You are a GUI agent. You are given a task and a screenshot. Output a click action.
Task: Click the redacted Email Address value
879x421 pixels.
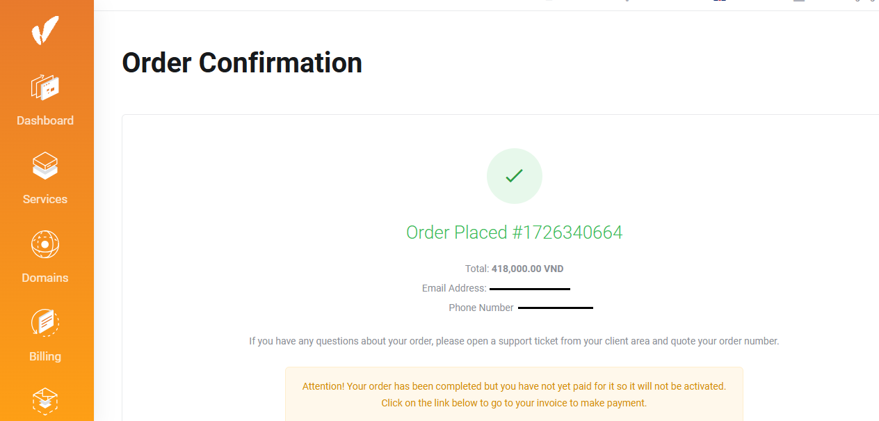[x=530, y=289]
